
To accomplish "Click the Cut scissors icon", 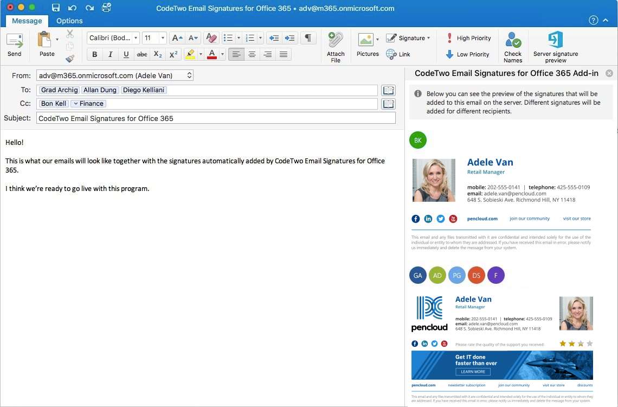I will [70, 34].
